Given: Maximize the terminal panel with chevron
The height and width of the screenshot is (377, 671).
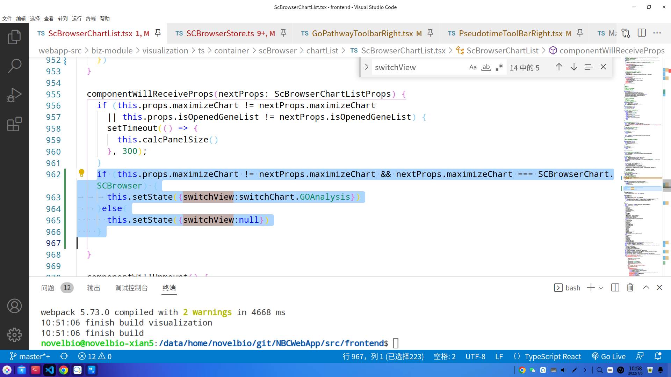Looking at the screenshot, I should point(646,288).
